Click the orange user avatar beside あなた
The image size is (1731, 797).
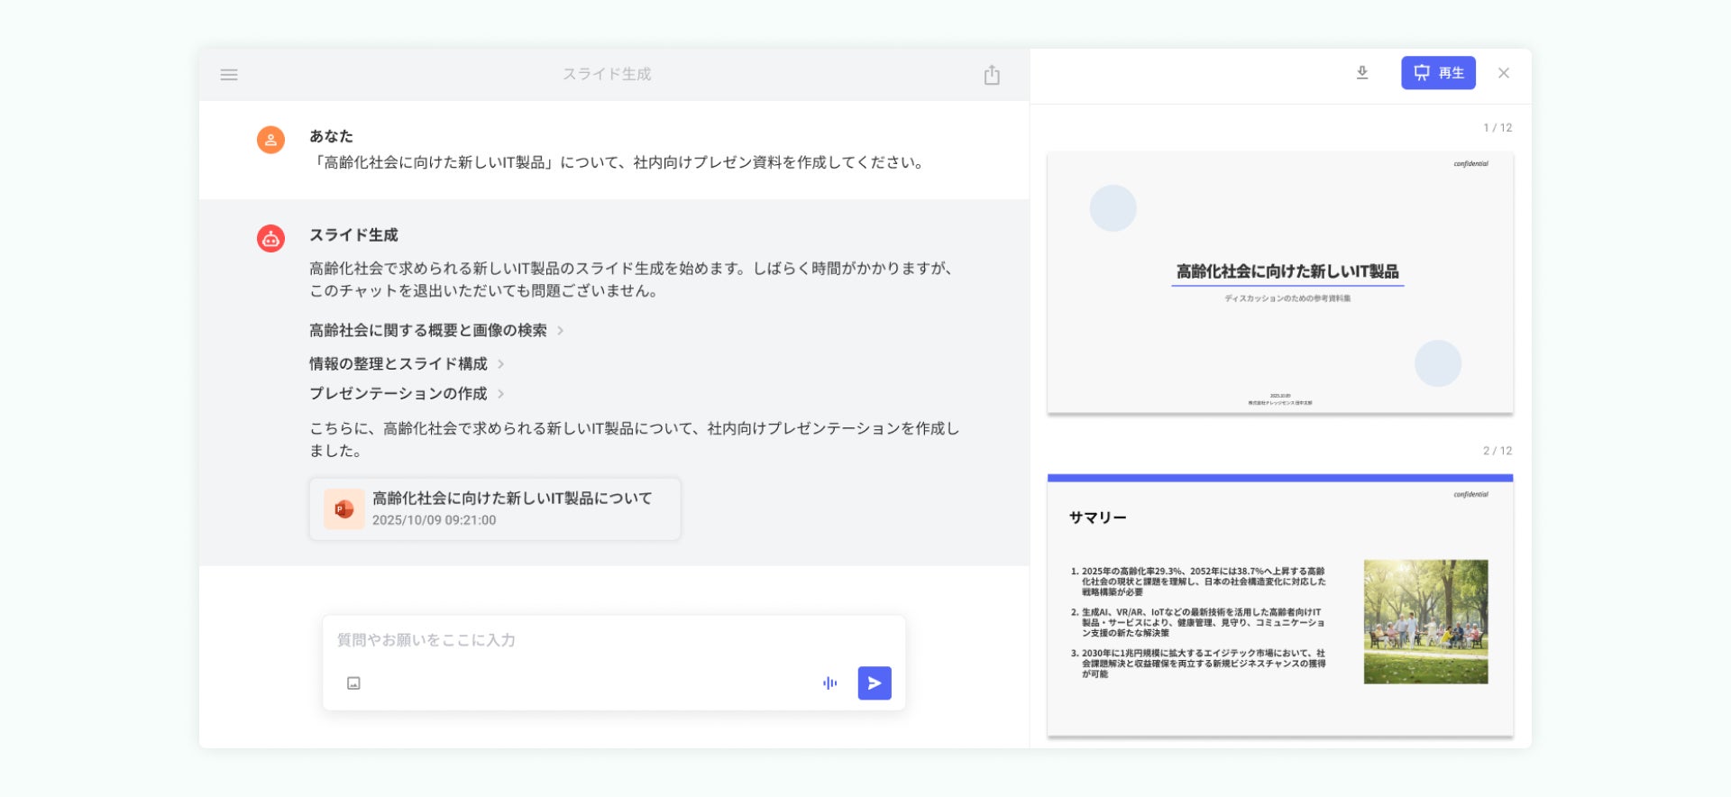tap(270, 140)
